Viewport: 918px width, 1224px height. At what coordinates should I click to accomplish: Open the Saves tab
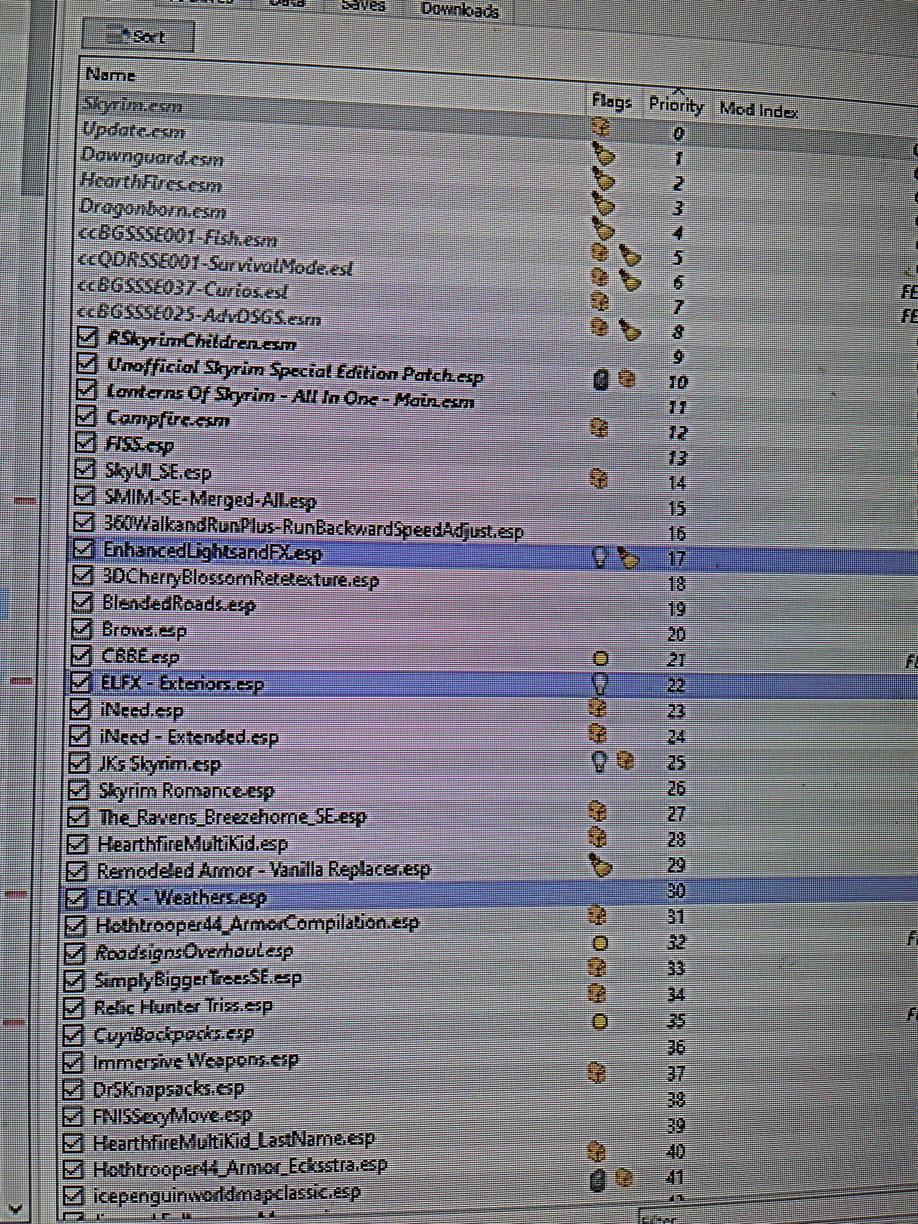tap(363, 5)
